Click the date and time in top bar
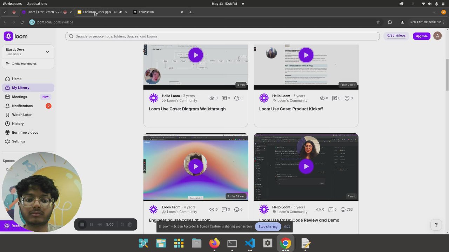 pos(224,3)
